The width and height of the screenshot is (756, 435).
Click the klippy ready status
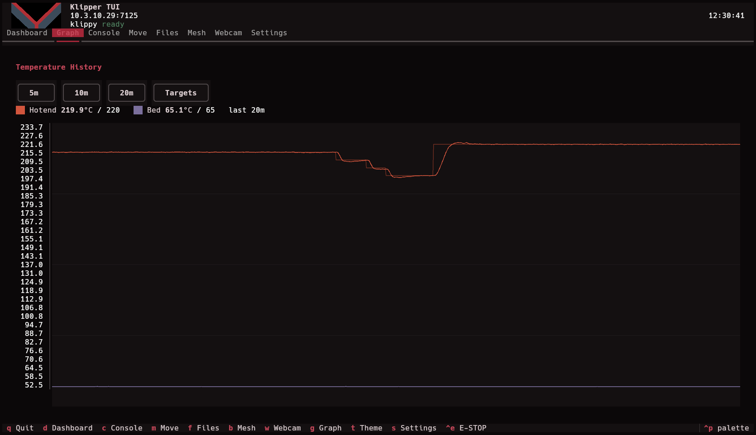pyautogui.click(x=97, y=24)
